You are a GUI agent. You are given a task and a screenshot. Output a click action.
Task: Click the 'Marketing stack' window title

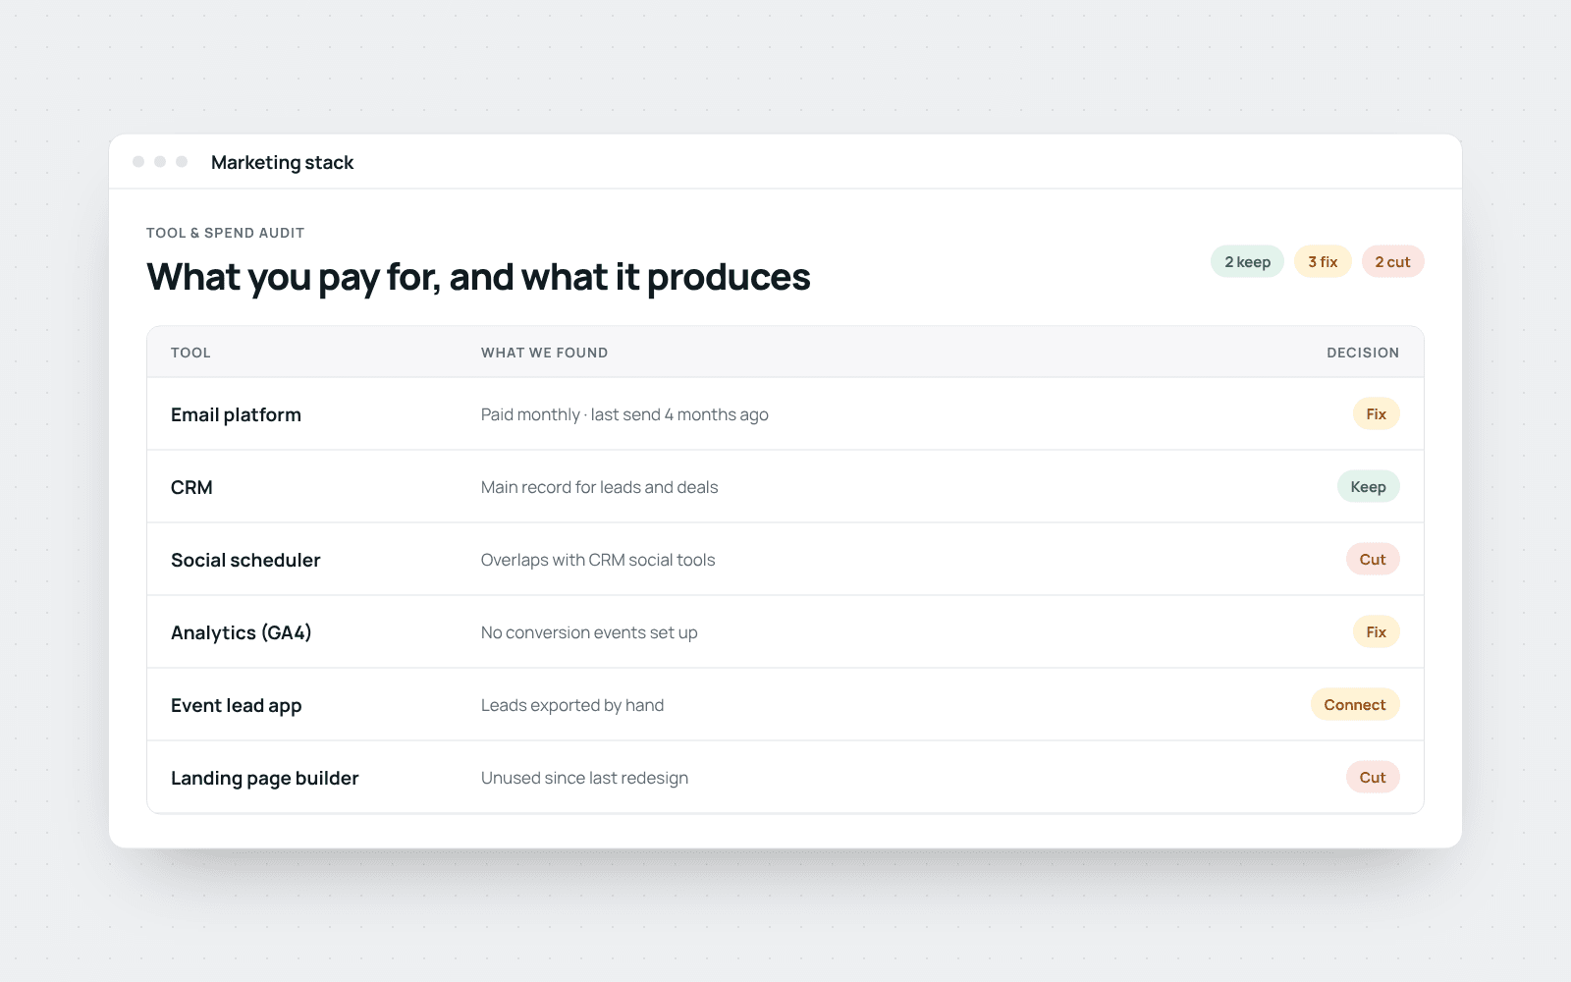(x=282, y=162)
